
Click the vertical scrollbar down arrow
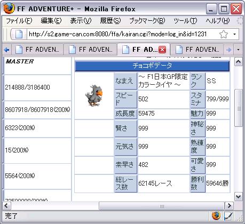238,197
